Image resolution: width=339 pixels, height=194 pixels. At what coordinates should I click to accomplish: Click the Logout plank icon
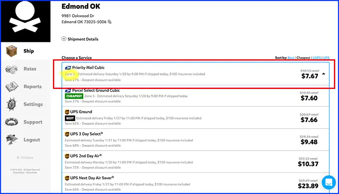tap(12, 139)
